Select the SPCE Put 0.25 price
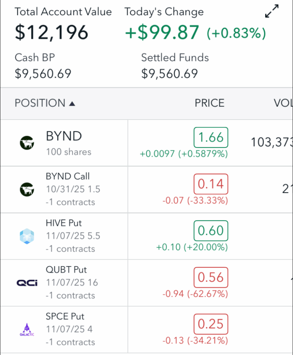 (x=211, y=324)
